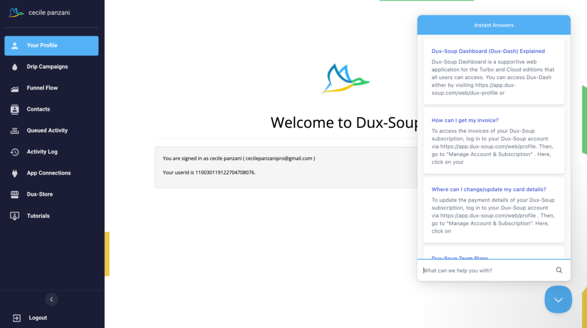
Task: Click the userid number text
Action: [225, 173]
